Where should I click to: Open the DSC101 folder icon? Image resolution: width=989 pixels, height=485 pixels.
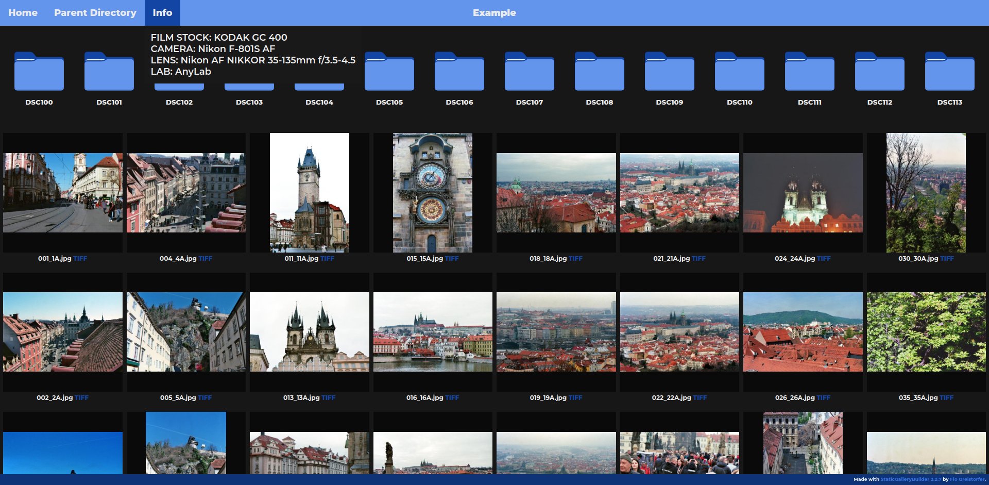[109, 72]
